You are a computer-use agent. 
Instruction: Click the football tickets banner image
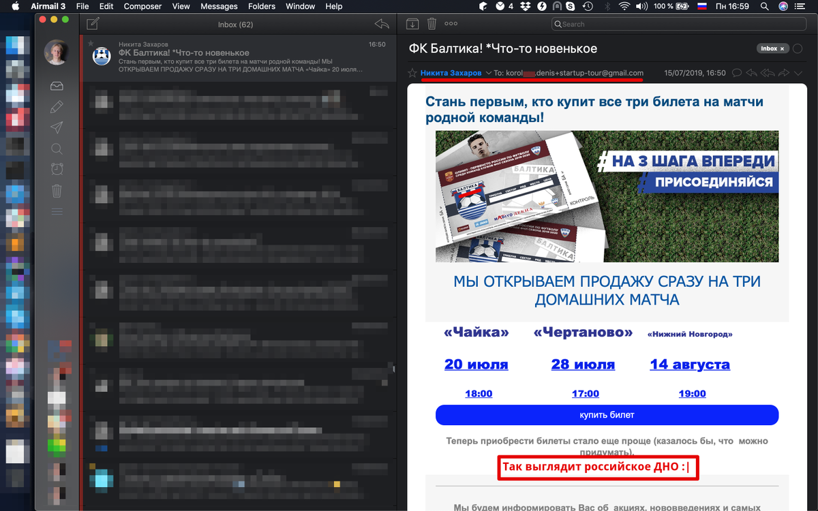click(607, 196)
